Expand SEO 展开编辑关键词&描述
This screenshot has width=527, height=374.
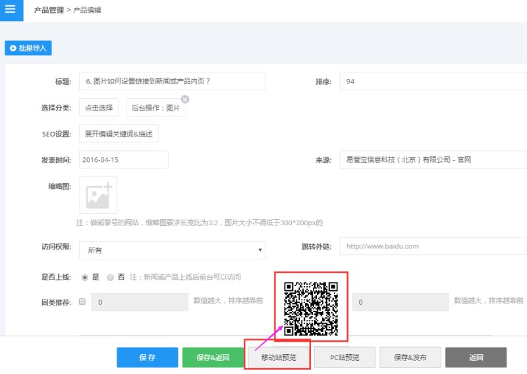119,134
